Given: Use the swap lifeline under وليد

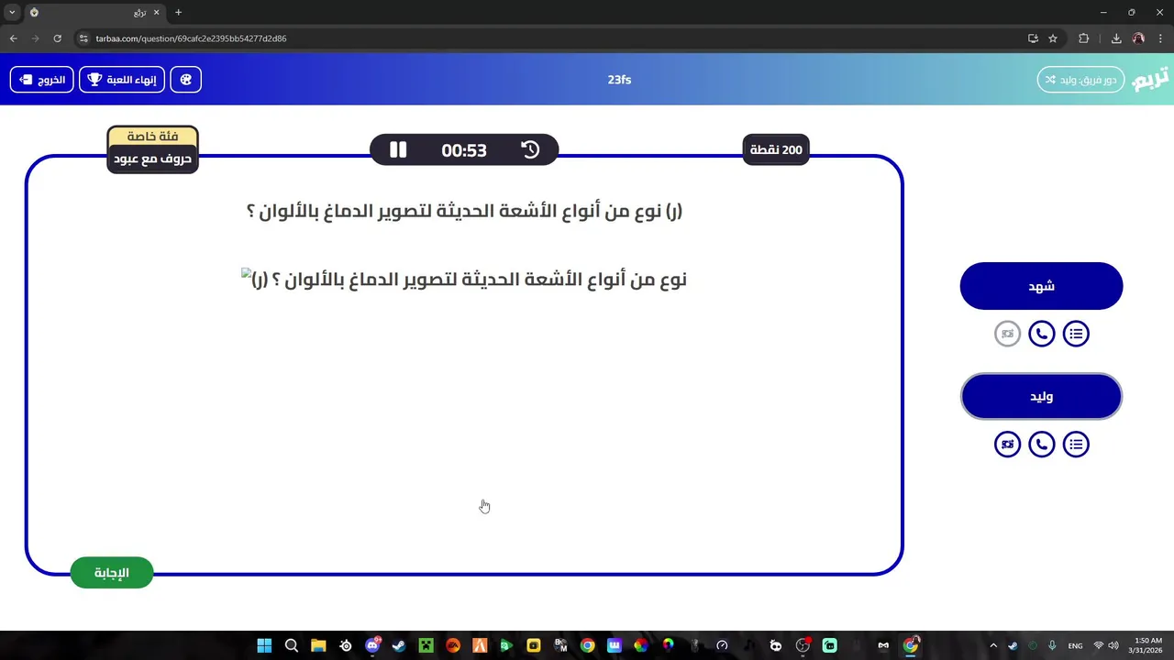Looking at the screenshot, I should click(1007, 445).
